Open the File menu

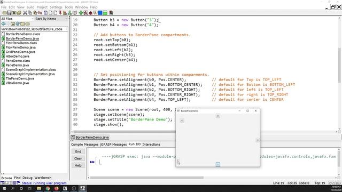4,7
